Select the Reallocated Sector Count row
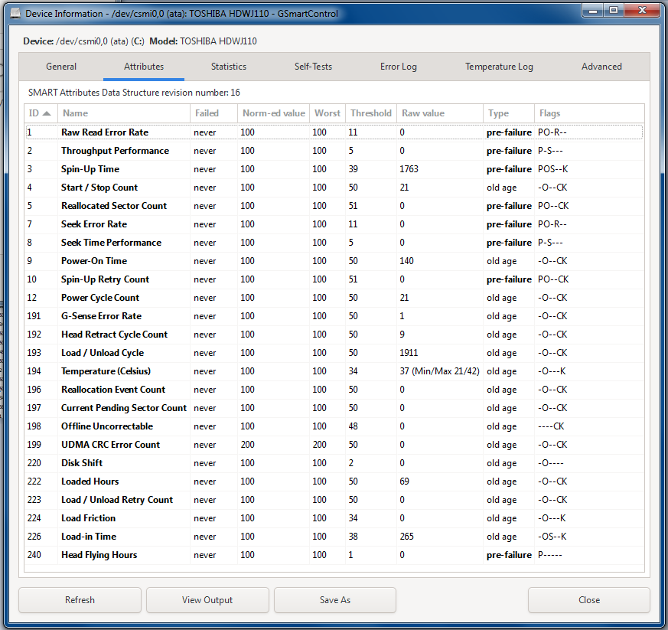The image size is (668, 630). 334,205
